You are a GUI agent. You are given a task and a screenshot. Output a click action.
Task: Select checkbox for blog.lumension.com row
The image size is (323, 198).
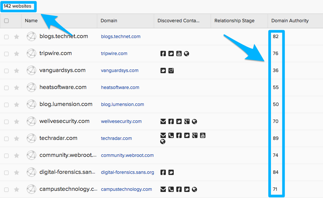point(6,105)
